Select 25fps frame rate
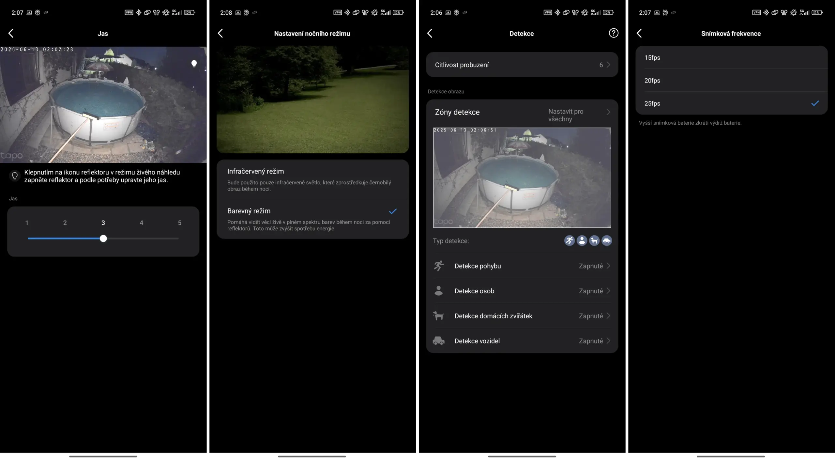The height and width of the screenshot is (460, 835). click(x=732, y=103)
